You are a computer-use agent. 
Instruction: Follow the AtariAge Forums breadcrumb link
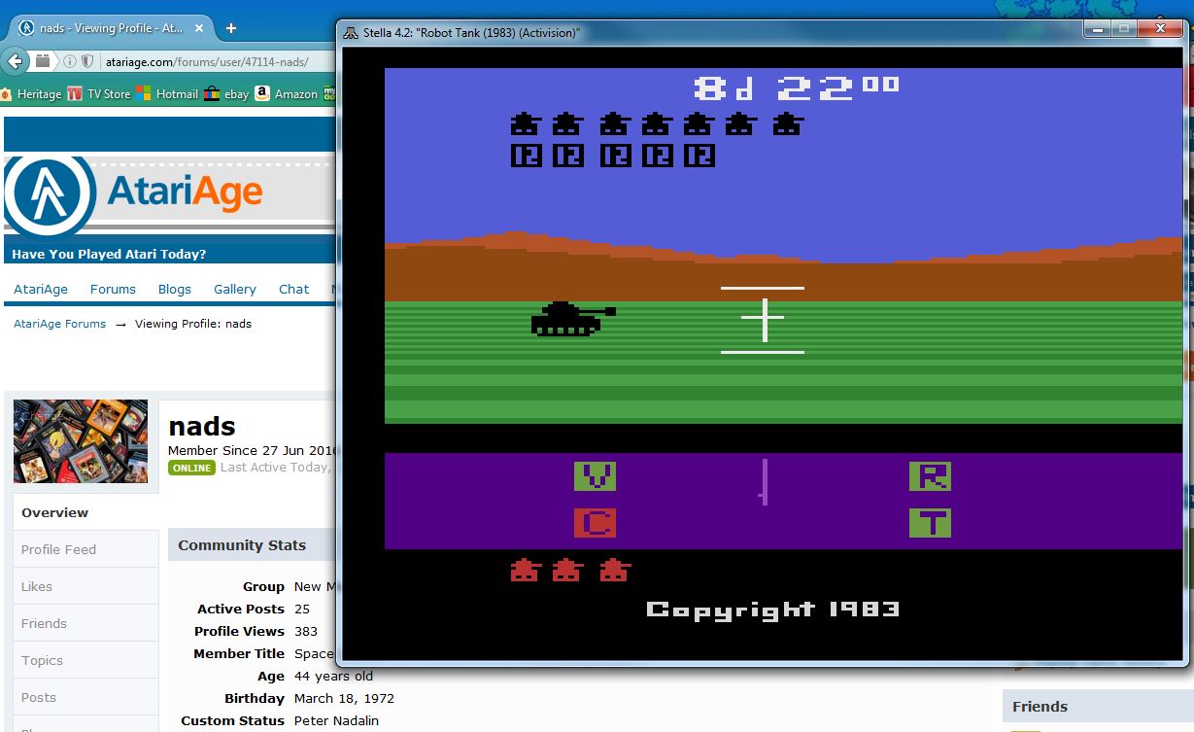(x=59, y=324)
